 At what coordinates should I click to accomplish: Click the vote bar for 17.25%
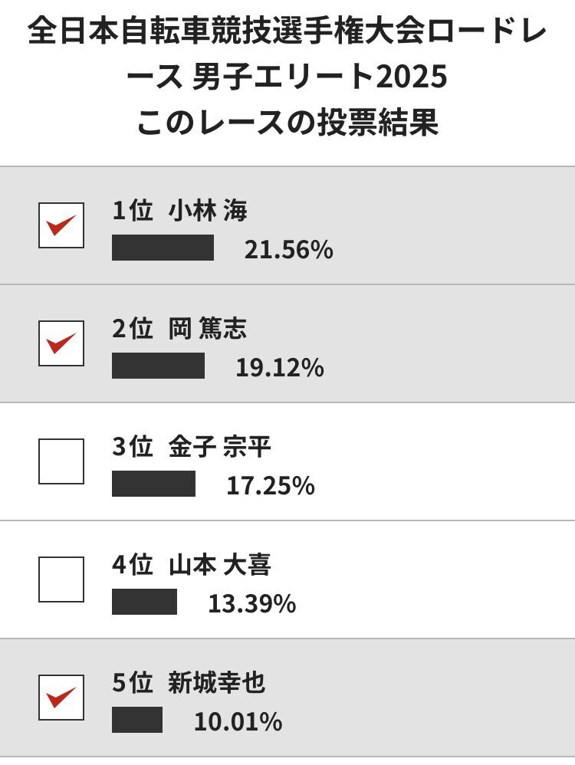(154, 484)
